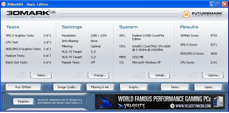Click the HLSL VS Target label
229x113 pixels.
[x=72, y=52]
